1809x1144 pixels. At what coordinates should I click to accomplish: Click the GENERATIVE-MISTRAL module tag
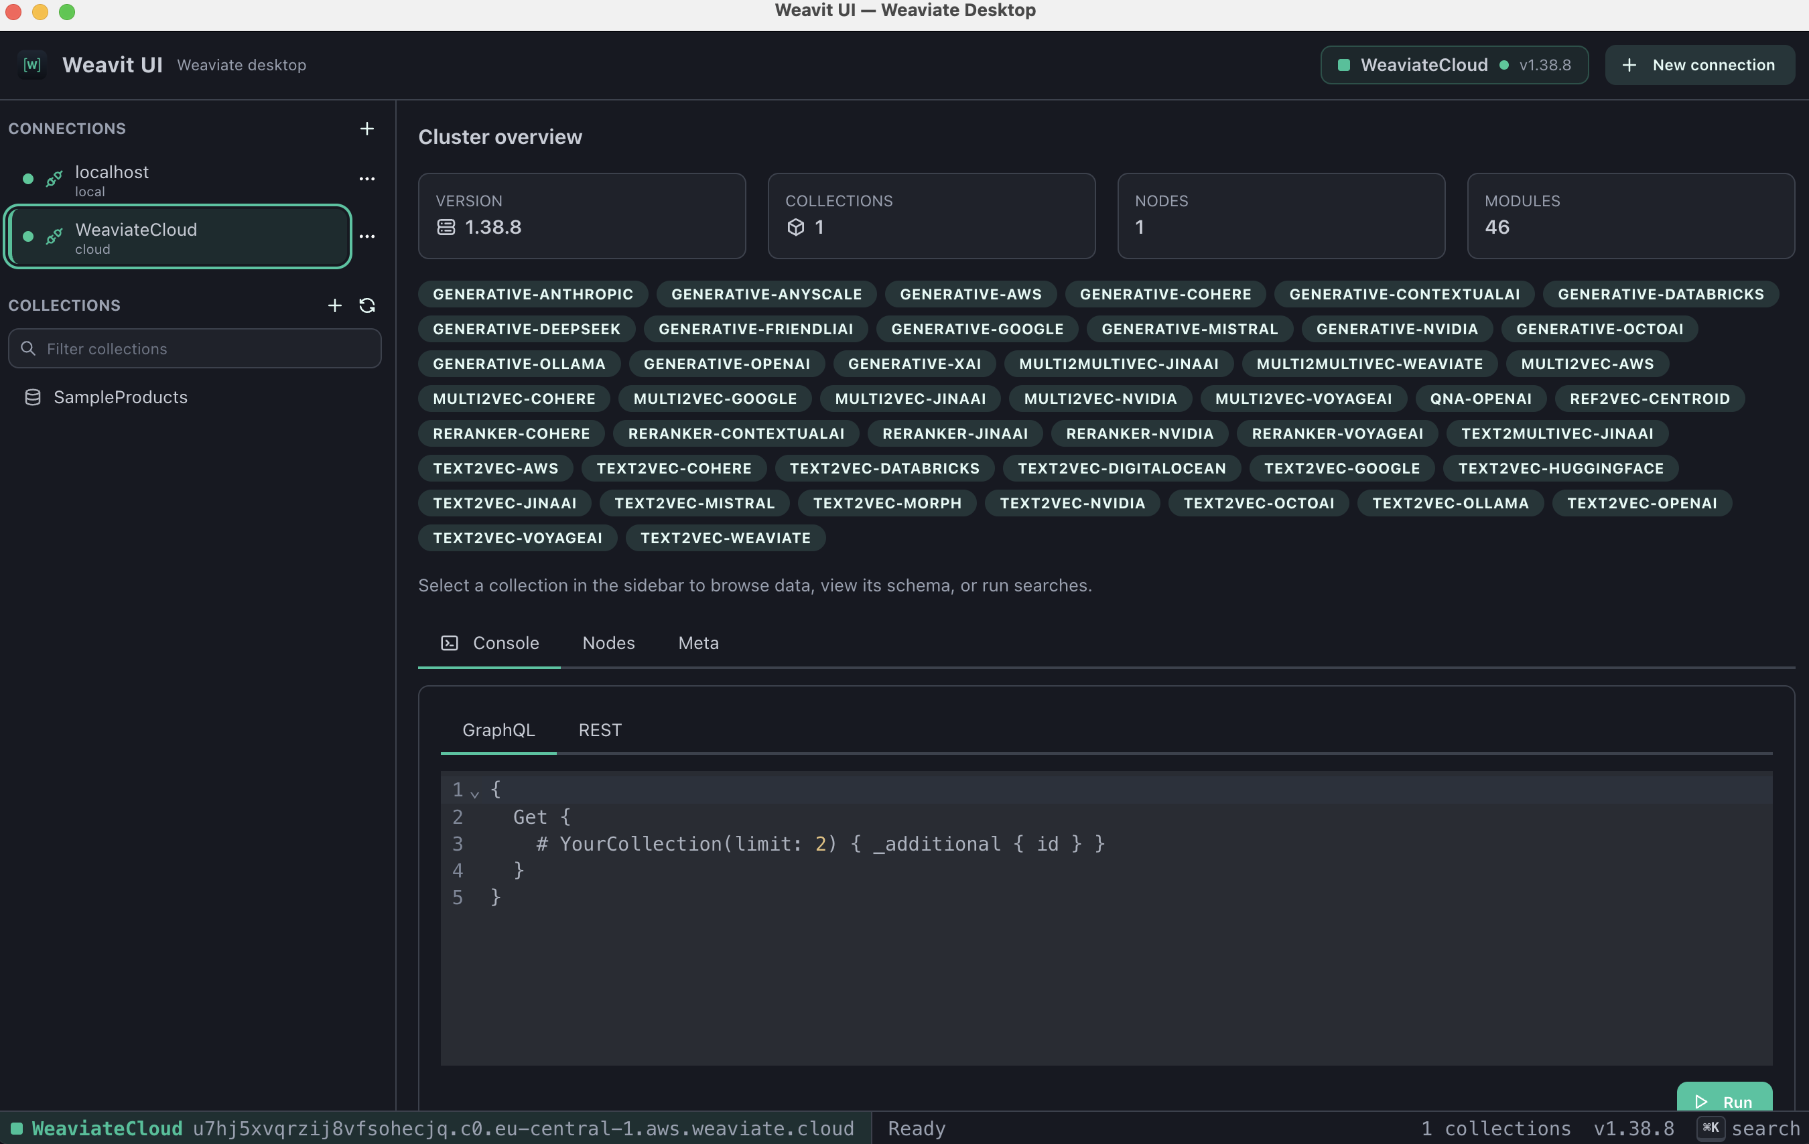coord(1190,328)
